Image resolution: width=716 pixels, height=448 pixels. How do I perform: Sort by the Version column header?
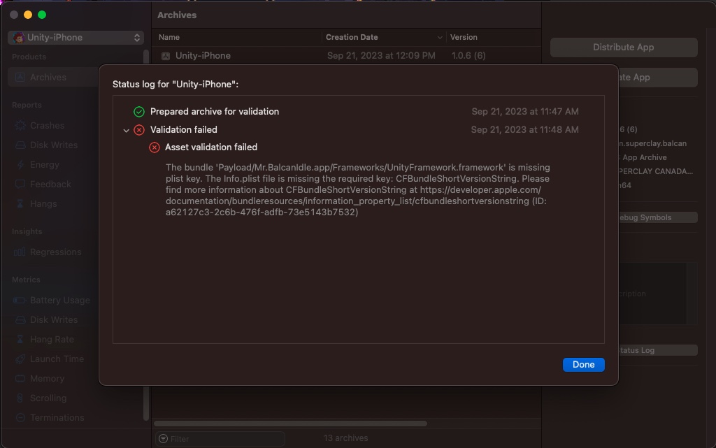point(464,38)
